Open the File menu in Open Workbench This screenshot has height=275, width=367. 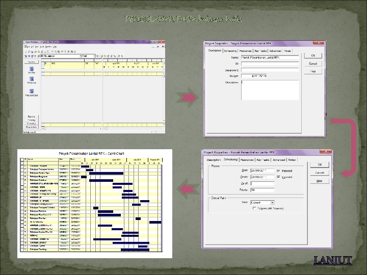pyautogui.click(x=28, y=47)
